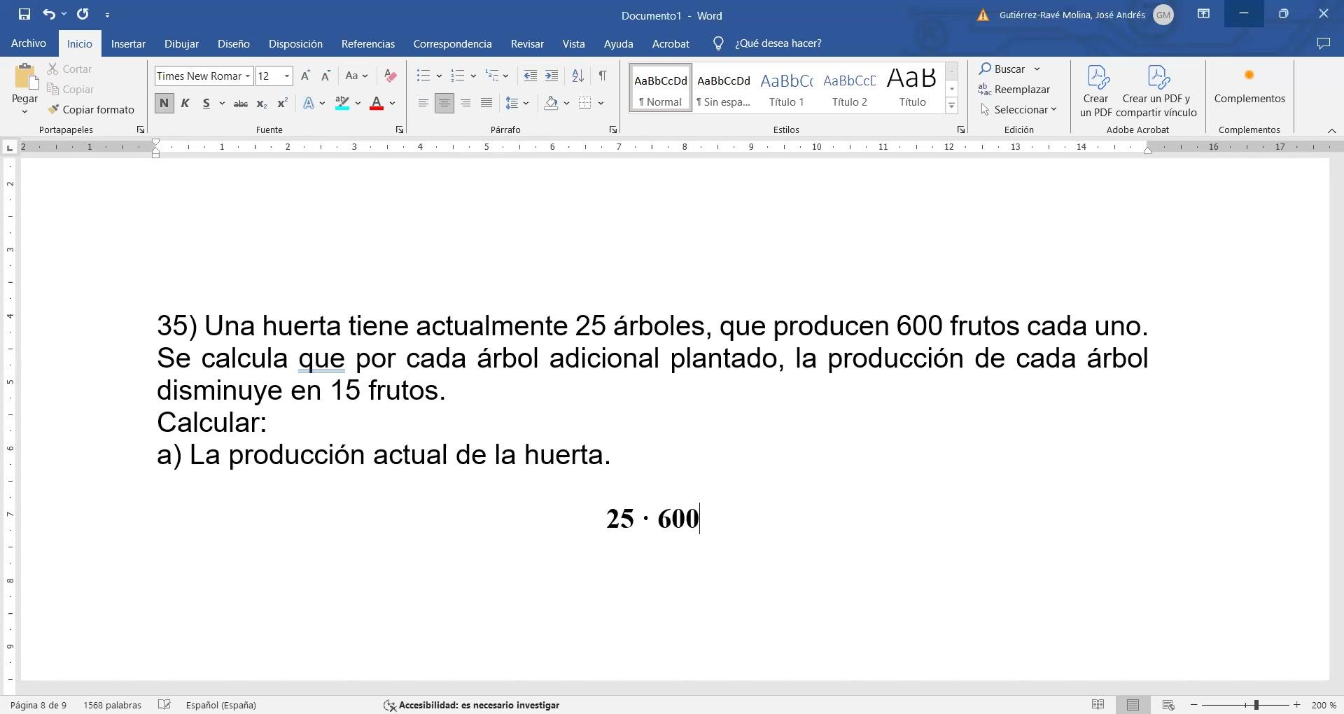Click Crear un PDF Acrobat icon
The image size is (1344, 714).
click(x=1095, y=91)
